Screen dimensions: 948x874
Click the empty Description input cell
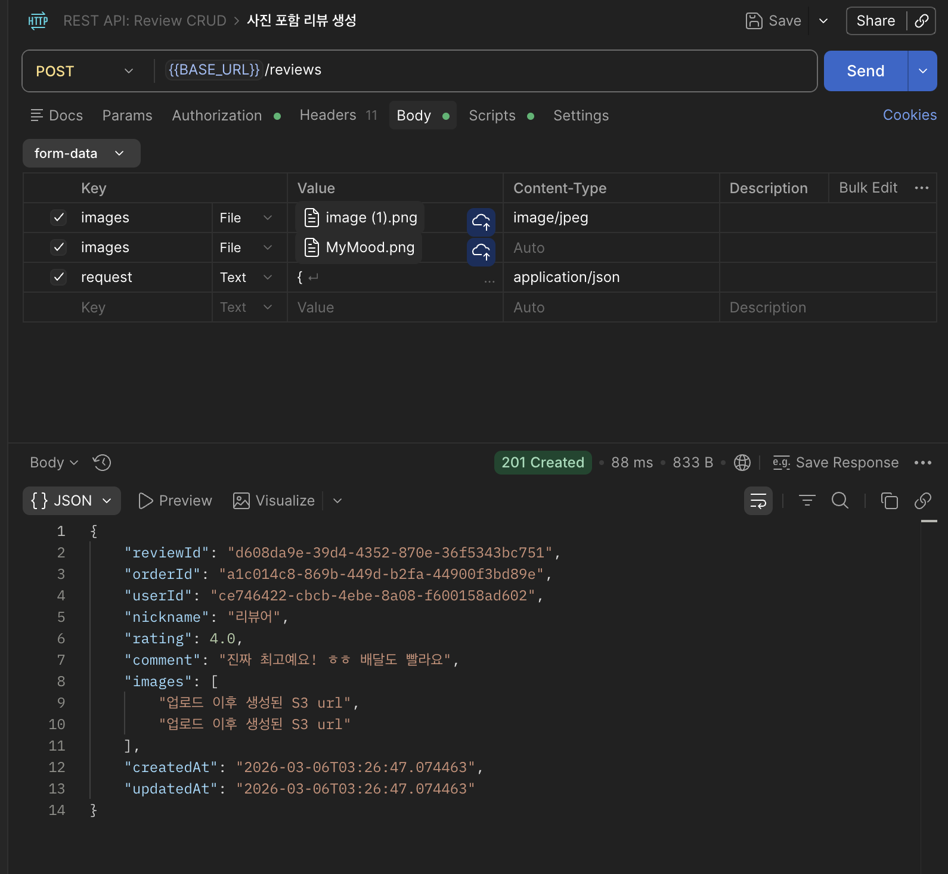828,307
